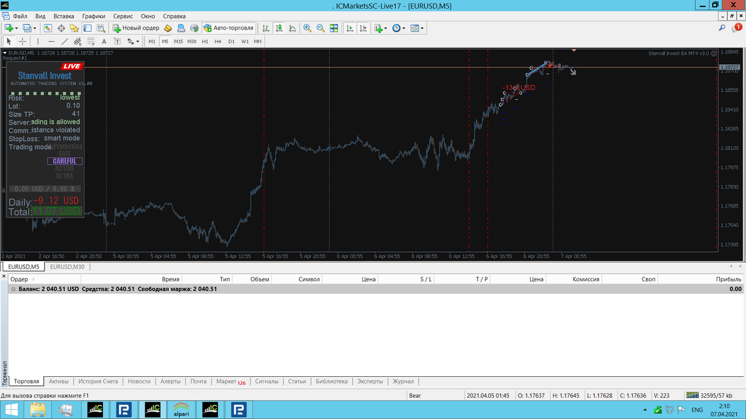The image size is (746, 419).
Task: Toggle the Авто-торговля button
Action: click(x=228, y=28)
